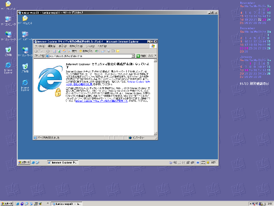Open the Favorites (お気に入り) star toolbar button
Image resolution: width=274 pixels, height=206 pixels.
click(x=86, y=51)
